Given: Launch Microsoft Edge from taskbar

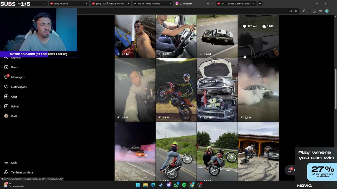Looking at the screenshot, I should tap(153, 185).
